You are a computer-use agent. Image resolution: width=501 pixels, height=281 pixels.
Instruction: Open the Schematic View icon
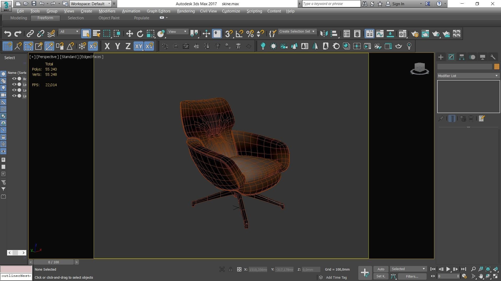pyautogui.click(x=390, y=34)
